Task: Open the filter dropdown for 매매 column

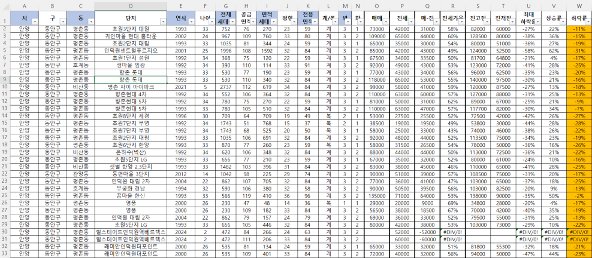Action: (385, 22)
